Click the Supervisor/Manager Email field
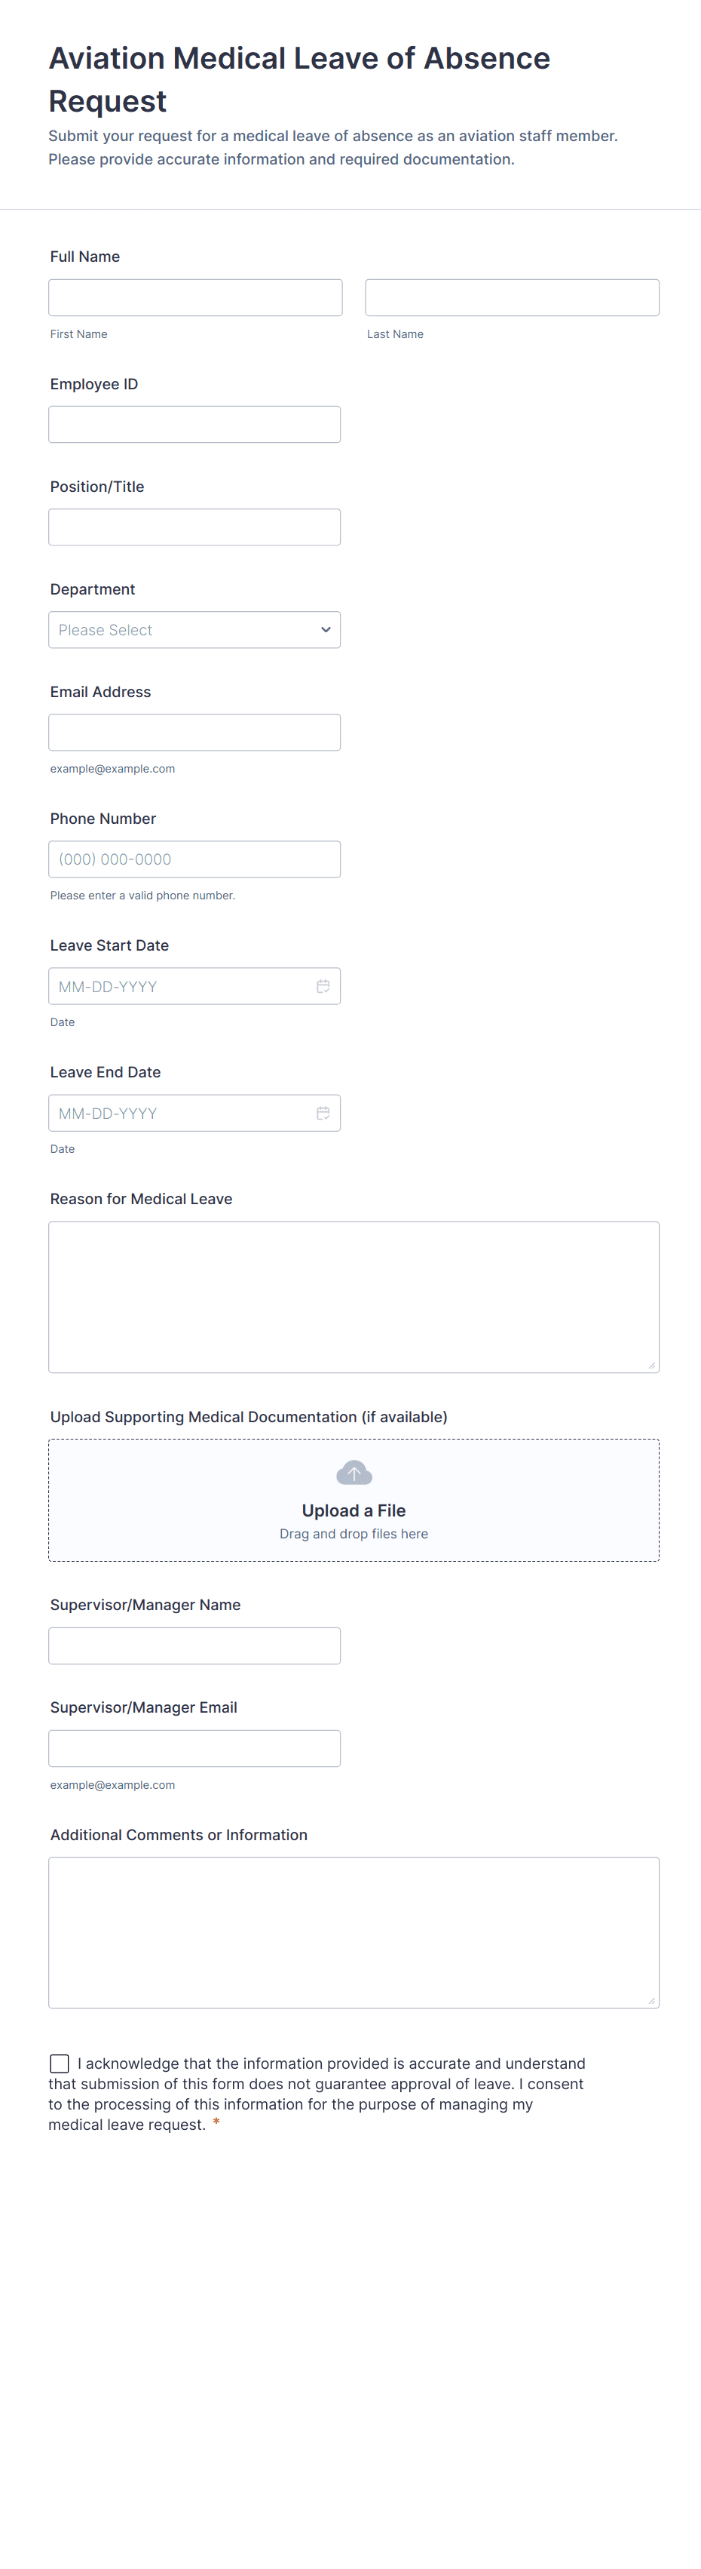The width and height of the screenshot is (701, 2569). coord(194,1748)
